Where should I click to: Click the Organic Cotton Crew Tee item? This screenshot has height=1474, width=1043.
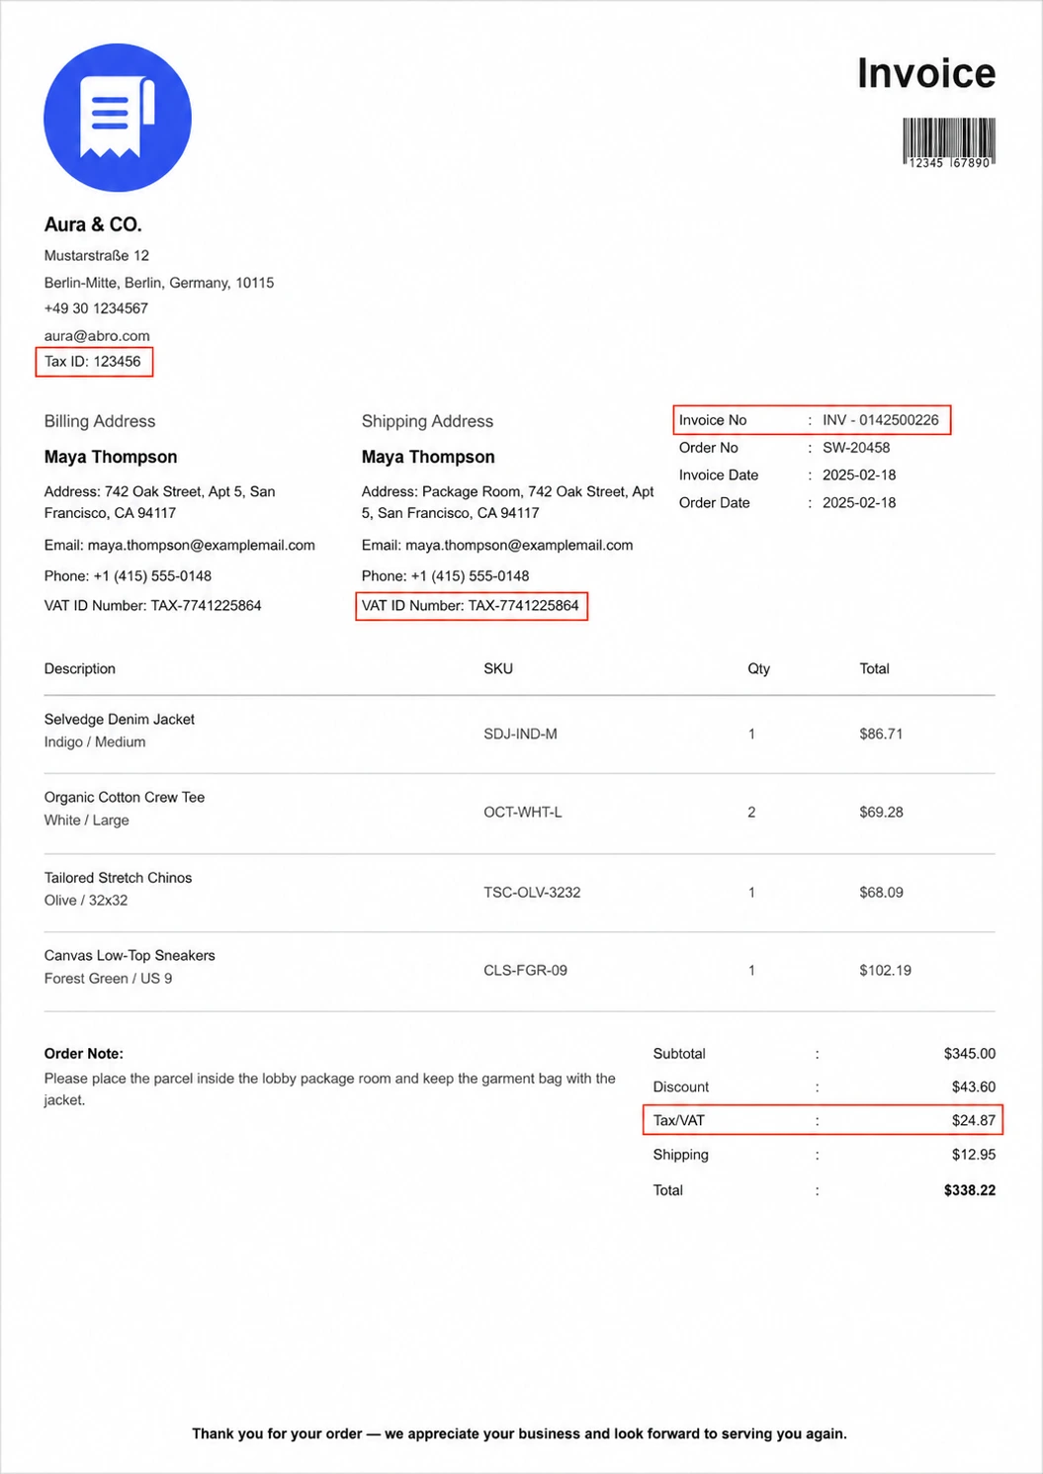tap(125, 798)
